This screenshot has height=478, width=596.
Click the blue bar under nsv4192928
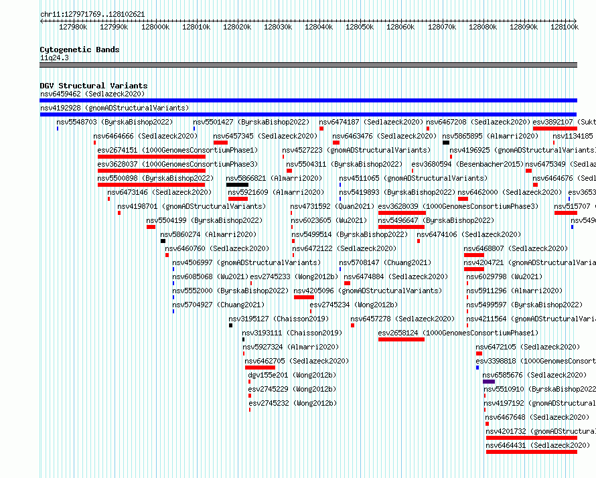pyautogui.click(x=308, y=114)
